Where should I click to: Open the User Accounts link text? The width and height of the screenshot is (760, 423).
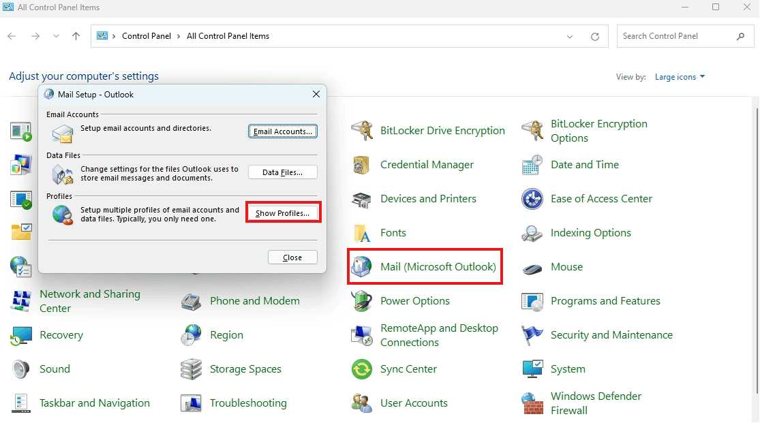point(414,403)
